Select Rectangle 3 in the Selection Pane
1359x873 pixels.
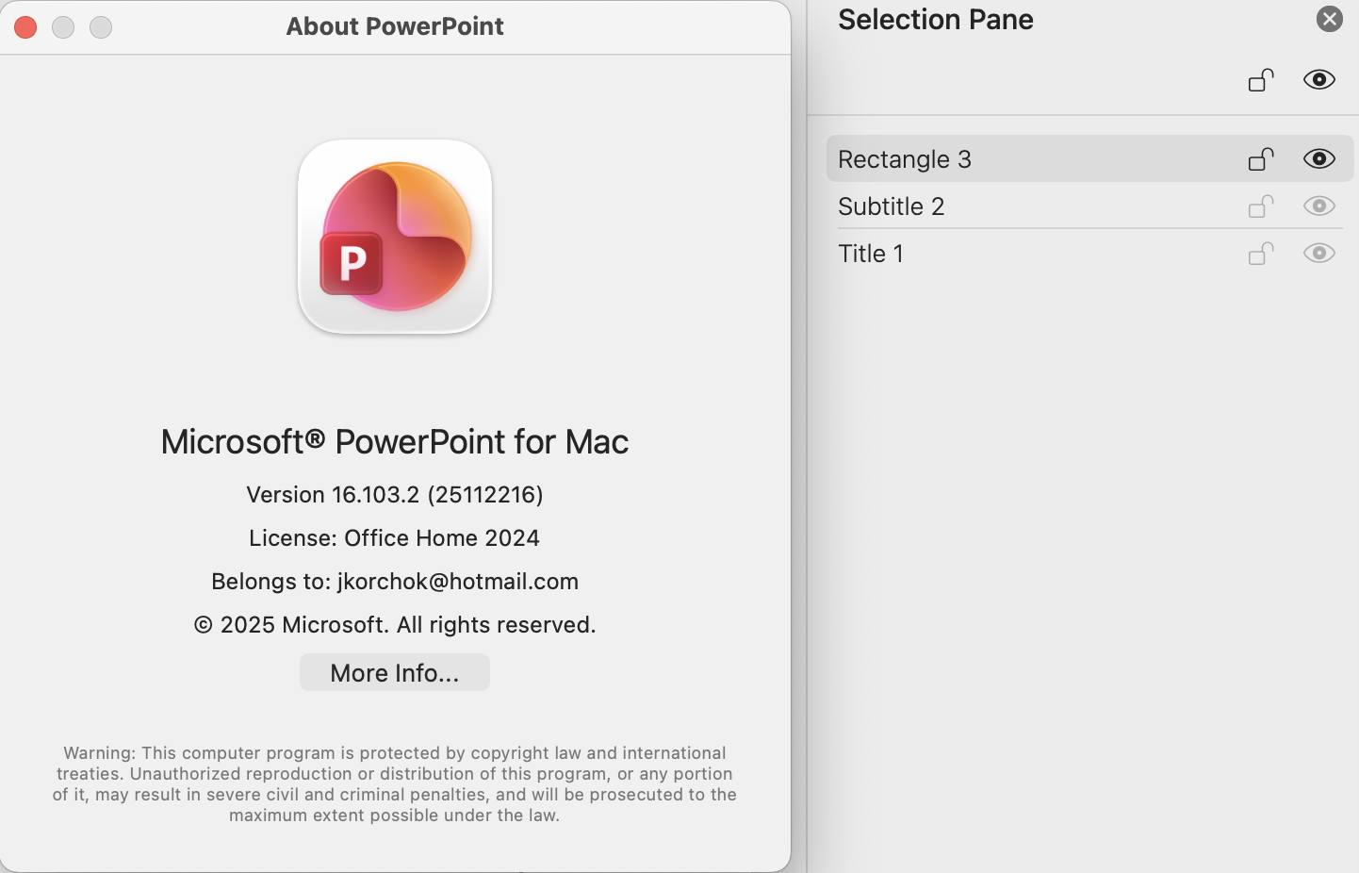[1089, 159]
